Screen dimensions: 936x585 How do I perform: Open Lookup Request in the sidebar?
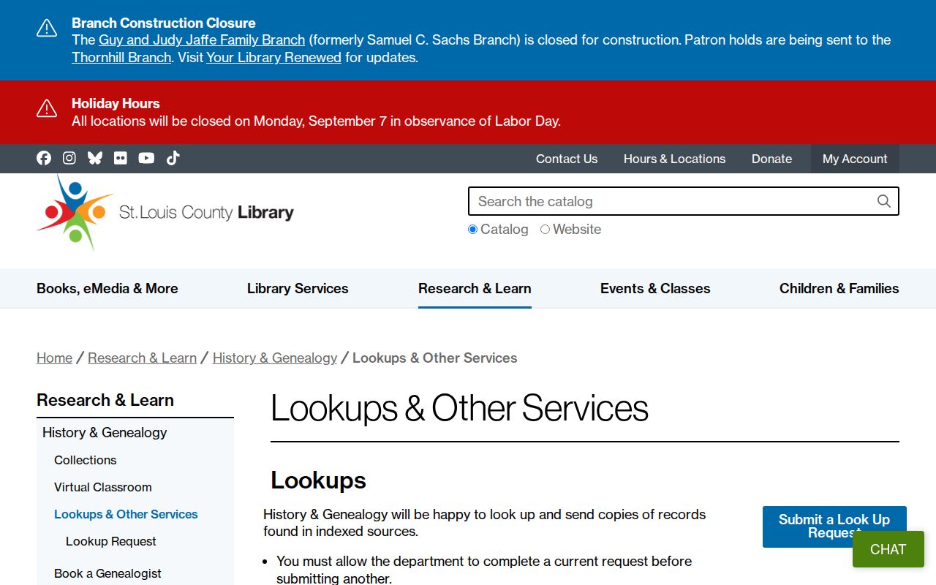click(x=111, y=541)
